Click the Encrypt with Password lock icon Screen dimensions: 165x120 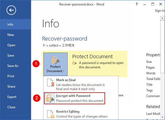tap(50, 98)
